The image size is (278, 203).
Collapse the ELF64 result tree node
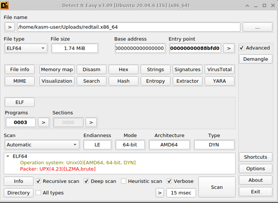point(8,157)
